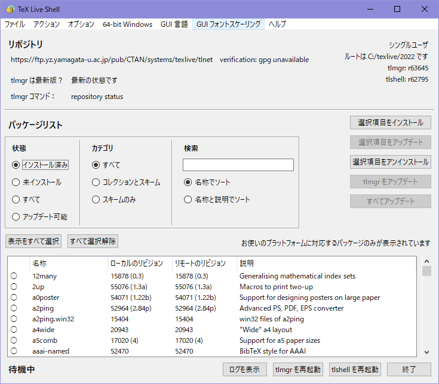Click the 終了 button
The image size is (439, 384).
pyautogui.click(x=409, y=370)
